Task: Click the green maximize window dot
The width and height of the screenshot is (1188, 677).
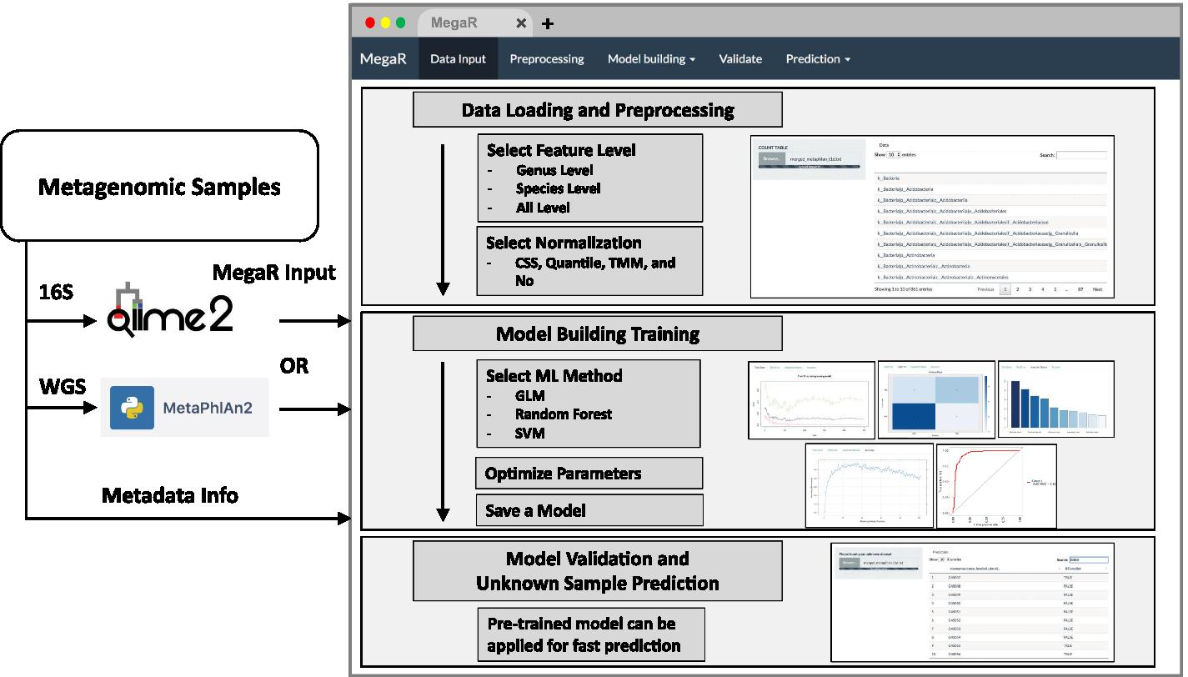Action: click(x=400, y=23)
